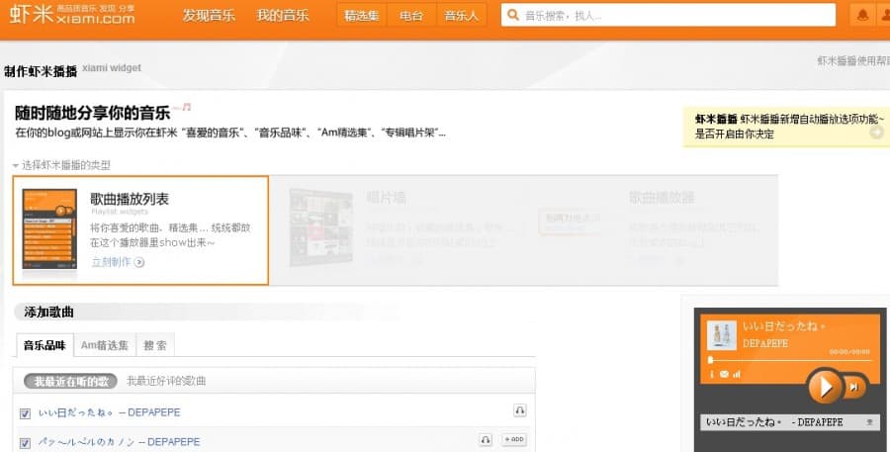Select the 歌曲播放列表 widget type card
This screenshot has width=890, height=452.
coord(140,230)
